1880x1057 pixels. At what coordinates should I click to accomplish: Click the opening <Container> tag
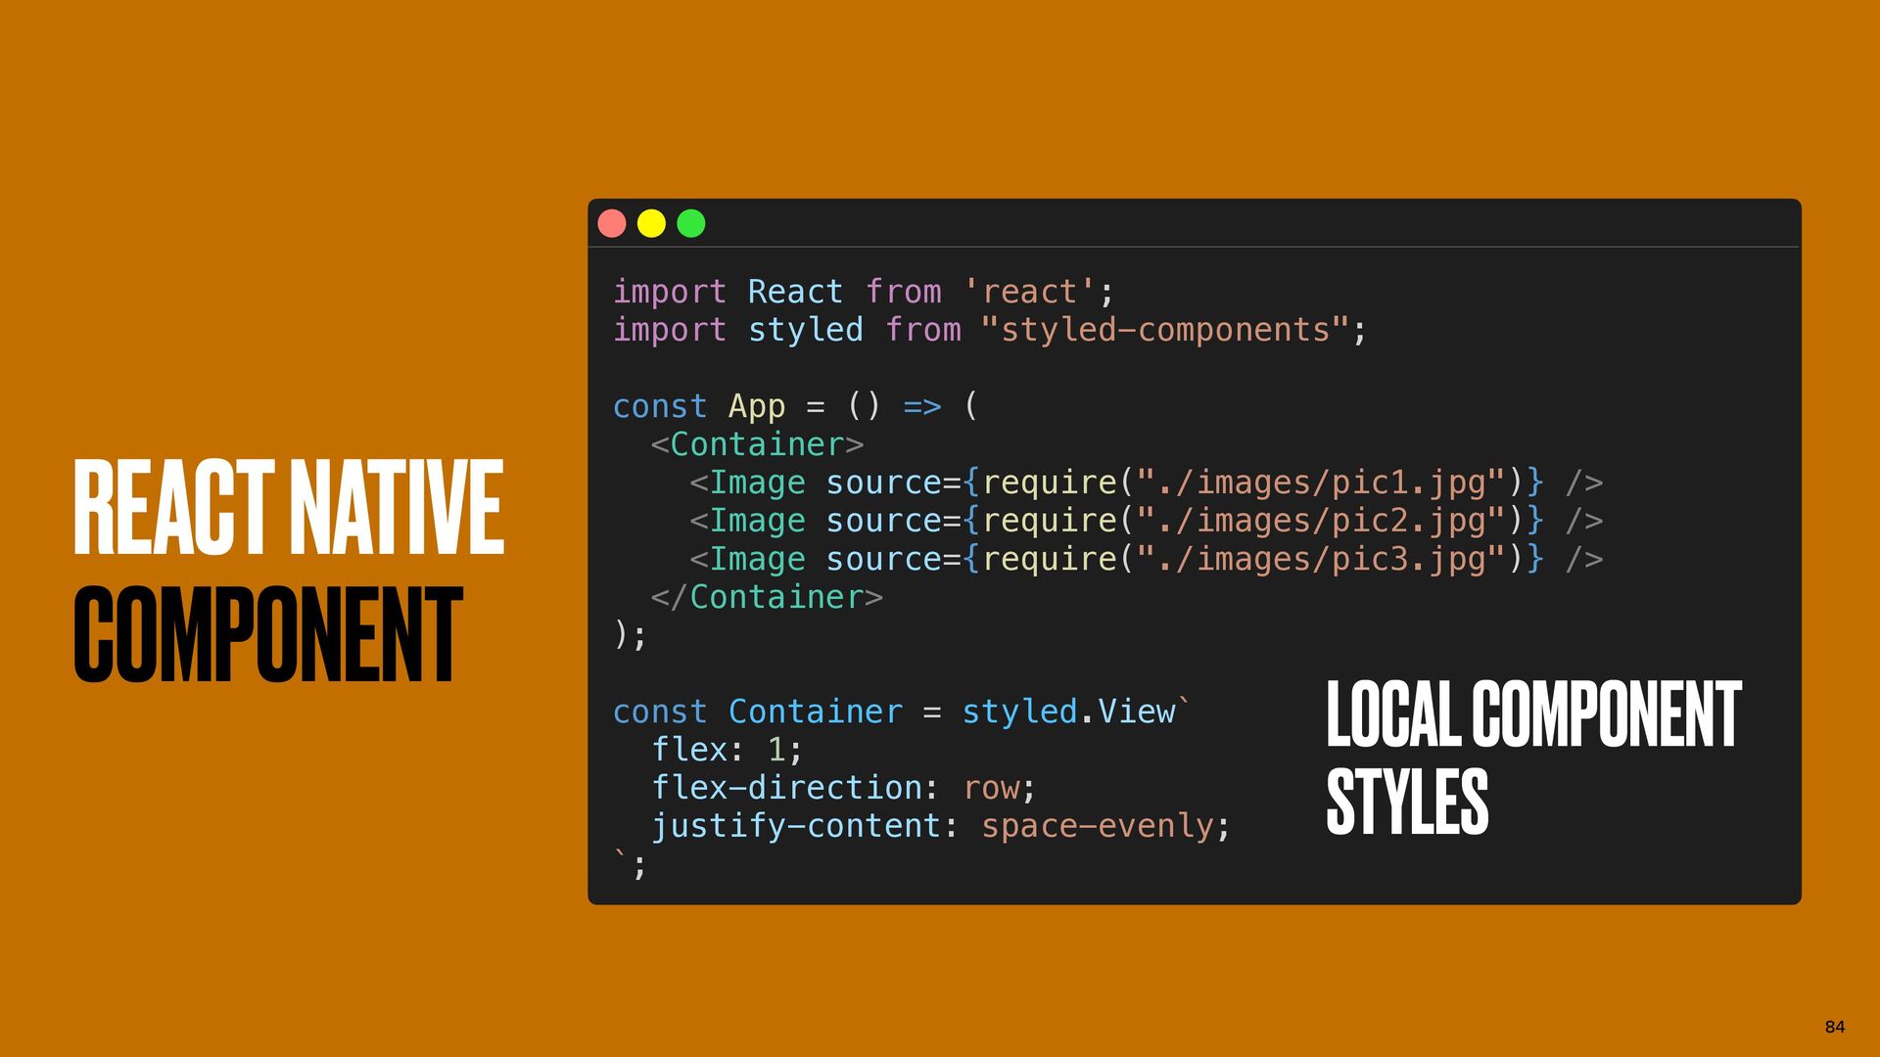coord(757,444)
